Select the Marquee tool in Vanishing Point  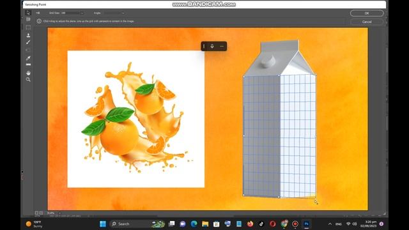pyautogui.click(x=28, y=27)
